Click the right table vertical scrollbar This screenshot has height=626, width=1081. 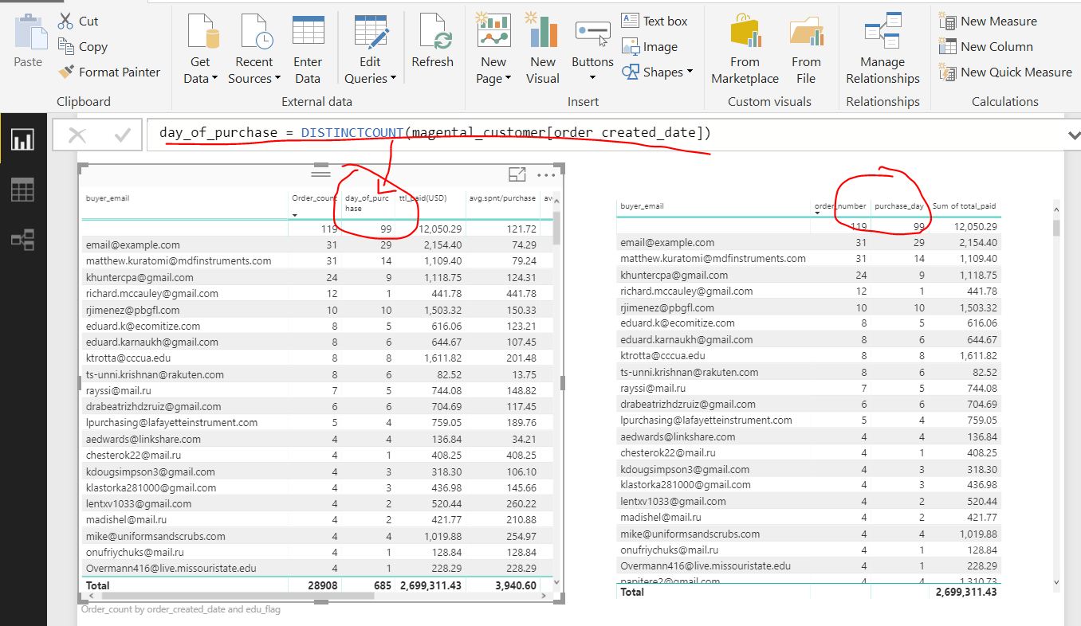point(1057,229)
